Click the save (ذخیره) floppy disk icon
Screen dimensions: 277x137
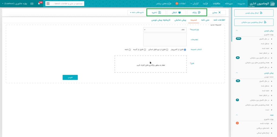point(160,12)
